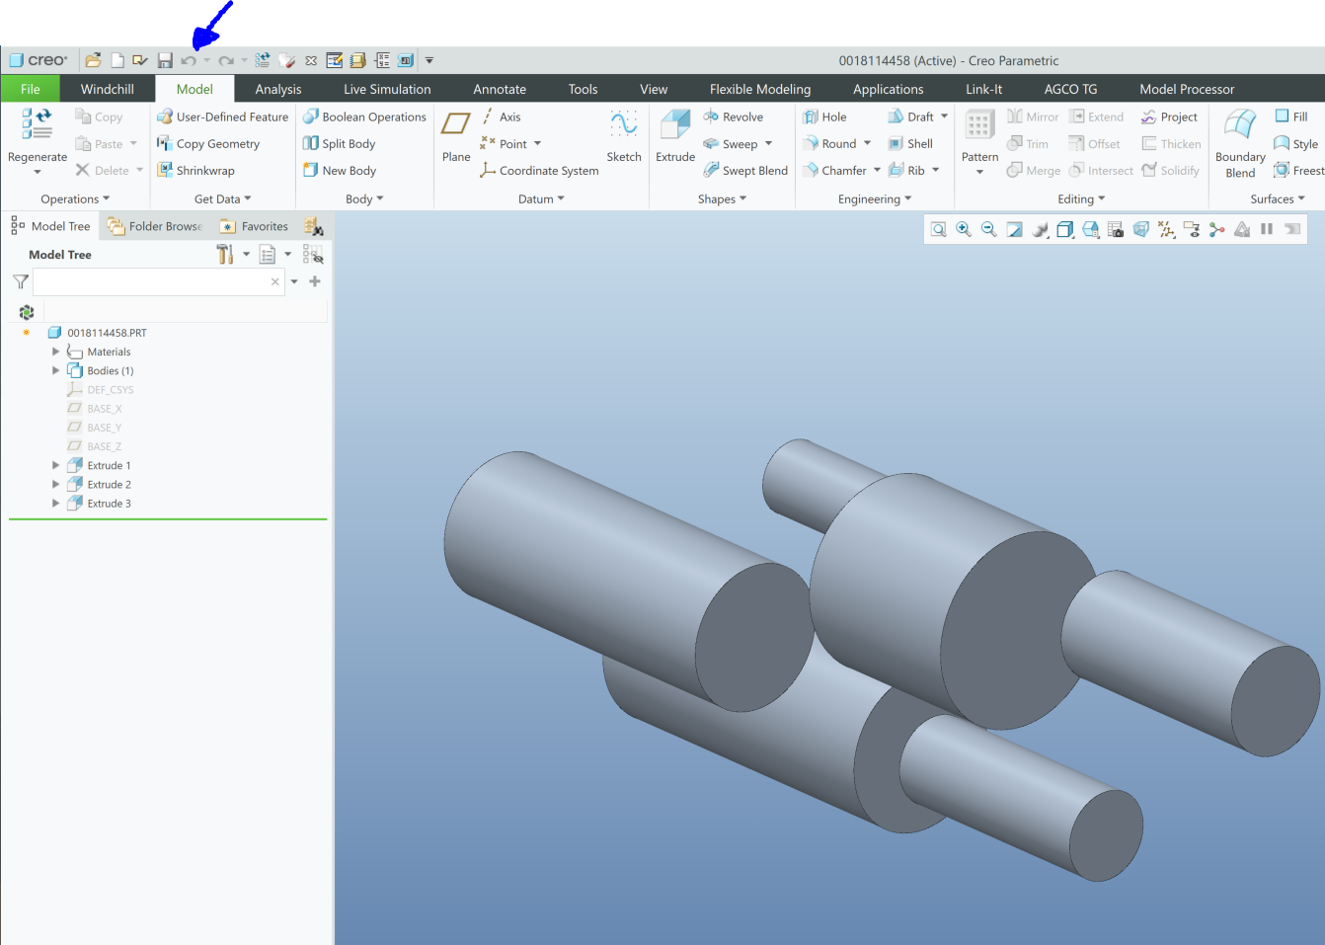Expand the Extrude 1 tree node
The height and width of the screenshot is (945, 1325).
click(x=55, y=465)
